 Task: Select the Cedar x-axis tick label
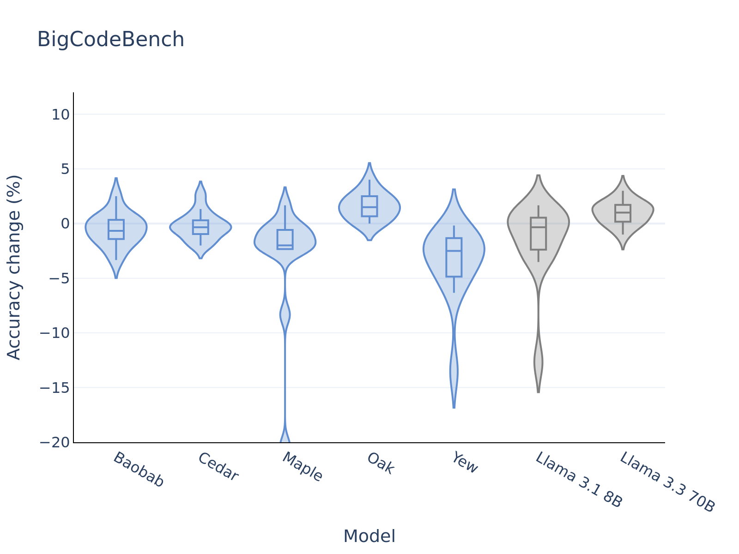(218, 467)
